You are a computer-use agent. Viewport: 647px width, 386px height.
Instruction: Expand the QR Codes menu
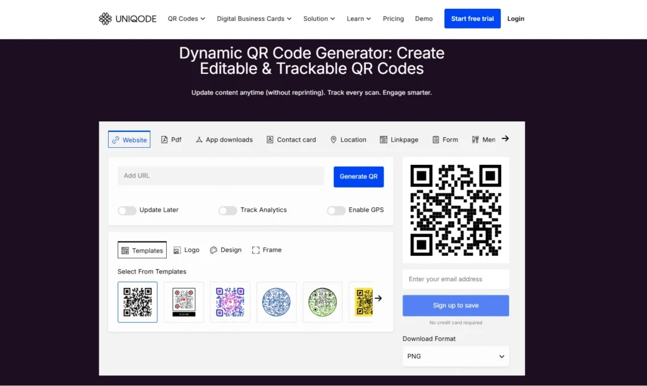(x=186, y=18)
